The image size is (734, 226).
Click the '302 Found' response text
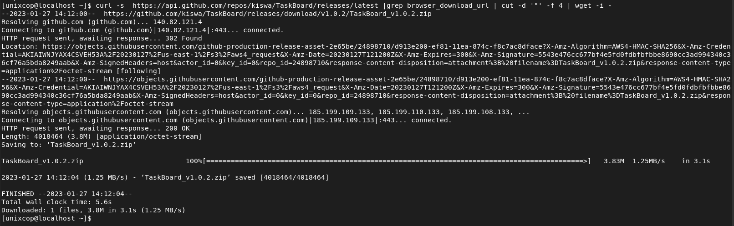[182, 38]
